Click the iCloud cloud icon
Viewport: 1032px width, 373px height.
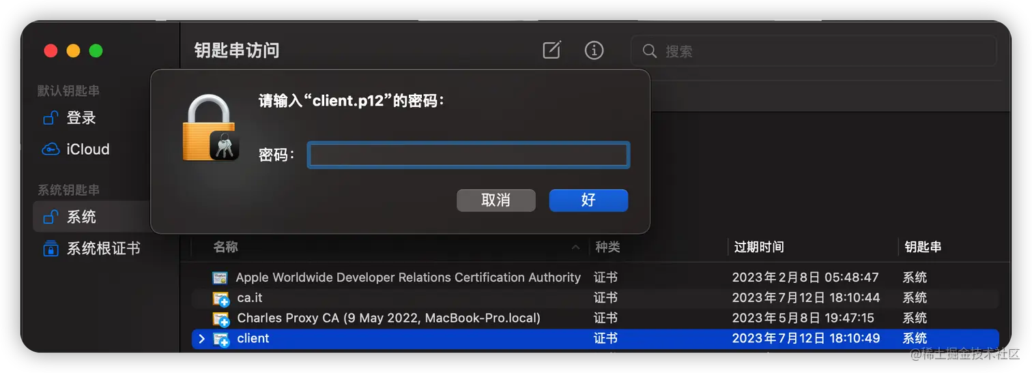point(50,149)
